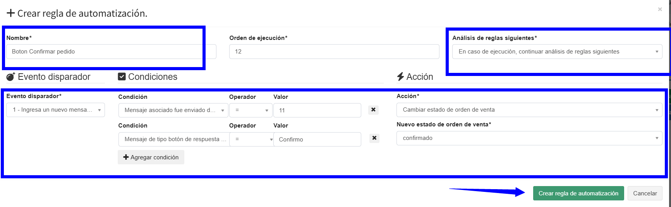Click the plus icon in Agregar condición

click(126, 157)
